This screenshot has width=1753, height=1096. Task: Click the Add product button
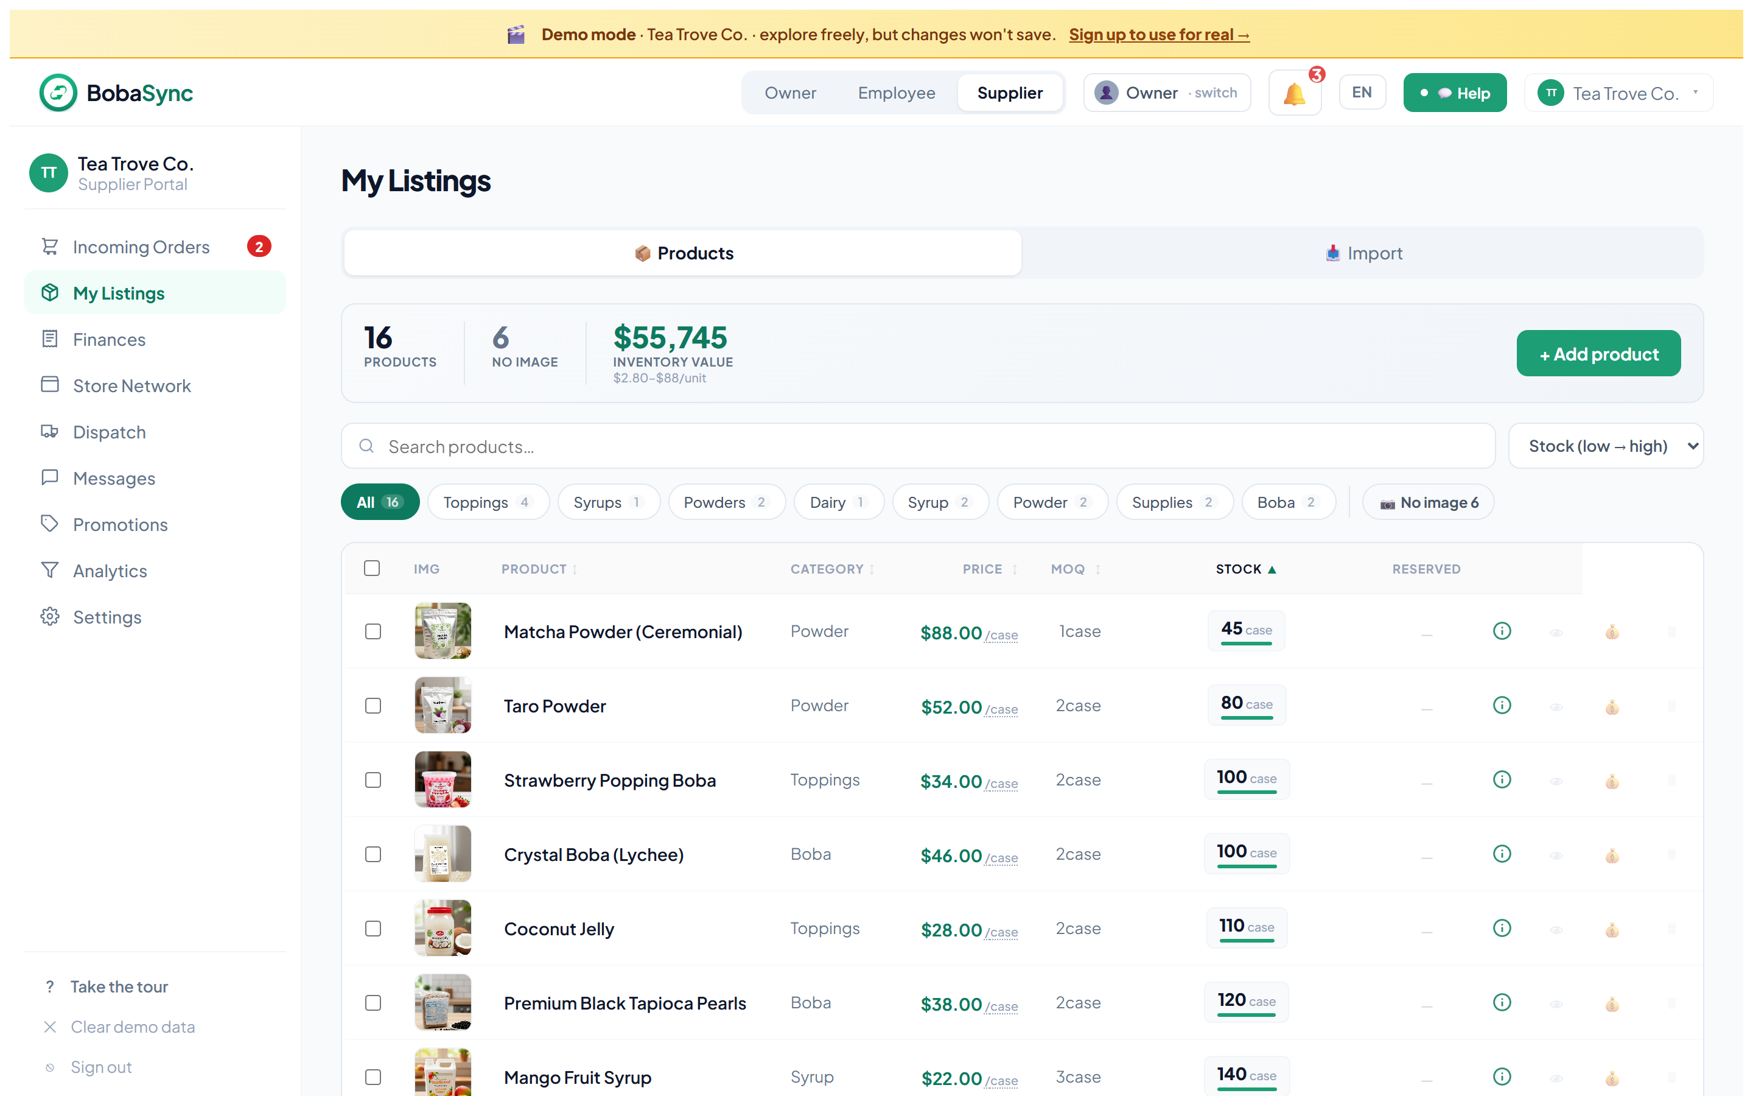tap(1598, 354)
